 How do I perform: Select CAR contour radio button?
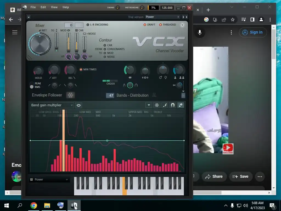pyautogui.click(x=105, y=45)
